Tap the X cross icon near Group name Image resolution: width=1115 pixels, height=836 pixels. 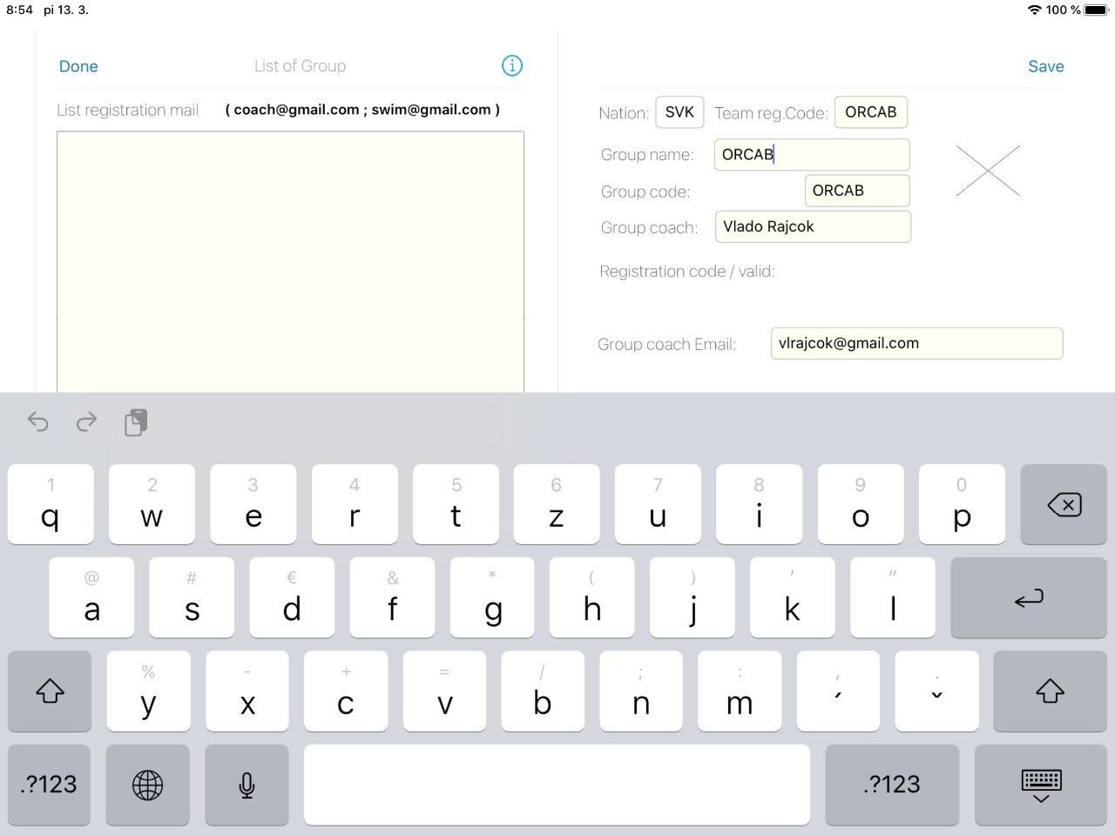pos(987,171)
